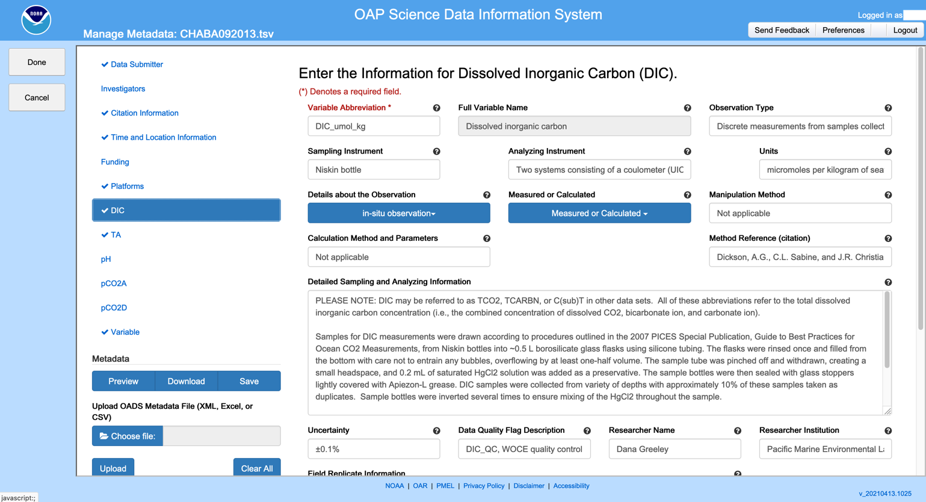This screenshot has height=502, width=926.
Task: Click the Save metadata button
Action: [x=249, y=381]
